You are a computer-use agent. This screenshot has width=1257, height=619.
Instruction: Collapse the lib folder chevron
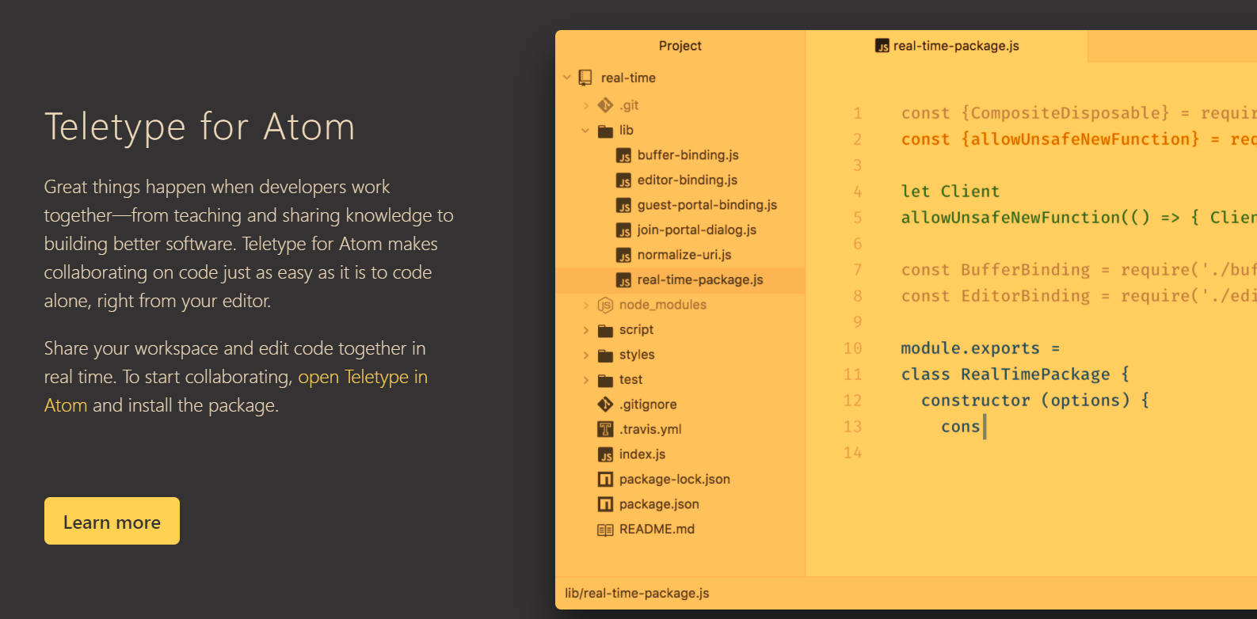[x=585, y=131]
